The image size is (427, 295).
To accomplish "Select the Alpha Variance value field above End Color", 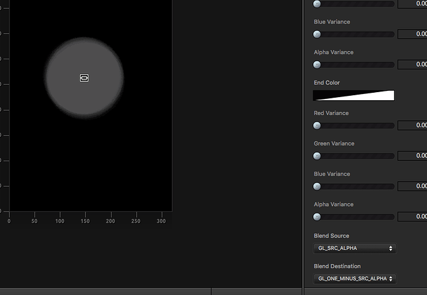I will 412,64.
